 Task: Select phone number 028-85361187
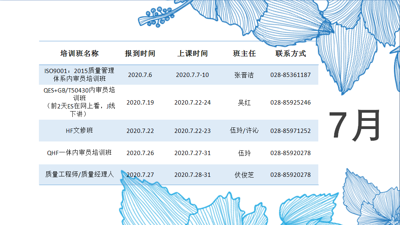(x=291, y=75)
